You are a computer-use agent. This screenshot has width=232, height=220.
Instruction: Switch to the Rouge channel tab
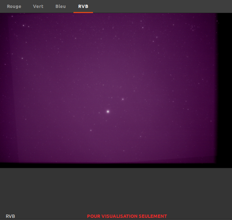click(x=14, y=7)
